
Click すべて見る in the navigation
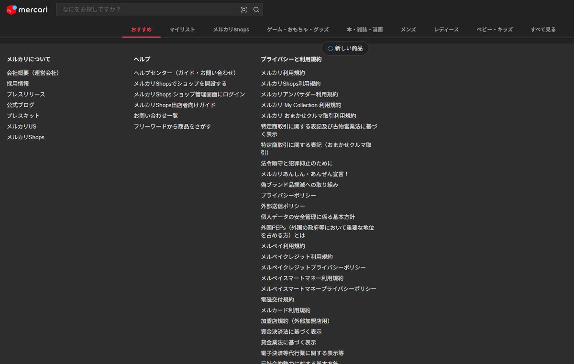[543, 29]
